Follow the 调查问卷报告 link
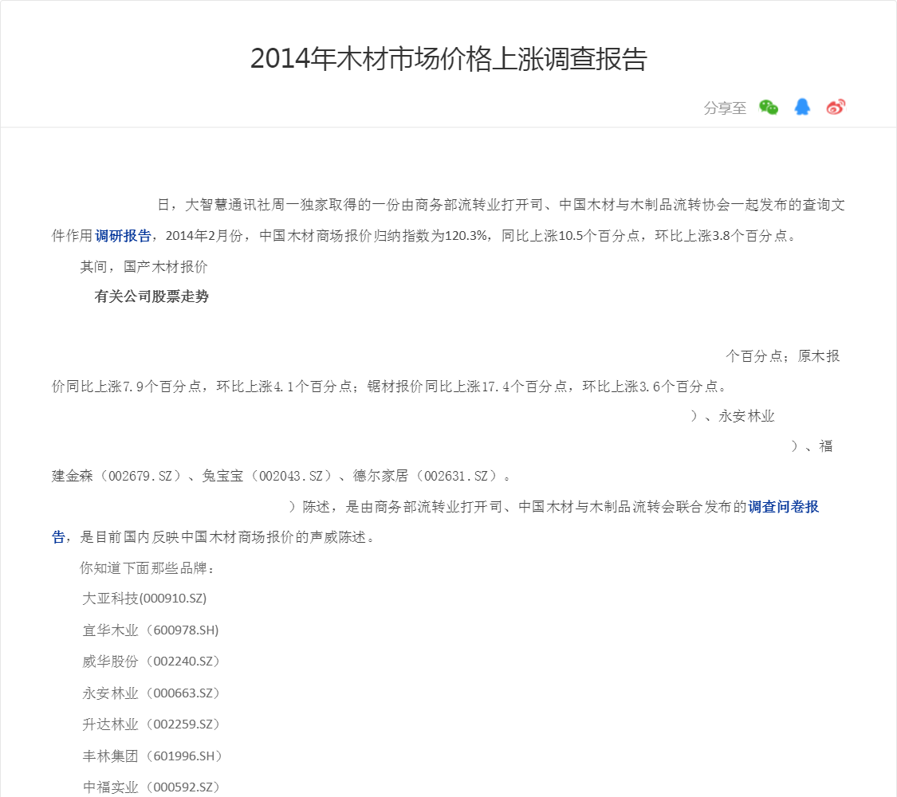This screenshot has height=797, width=897. pyautogui.click(x=783, y=507)
